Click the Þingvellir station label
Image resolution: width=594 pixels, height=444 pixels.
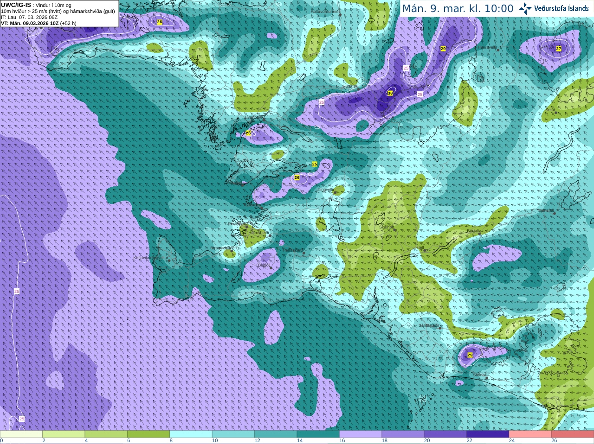[326, 190]
